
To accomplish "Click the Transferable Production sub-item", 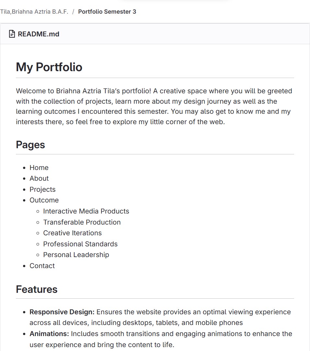I will pos(82,222).
